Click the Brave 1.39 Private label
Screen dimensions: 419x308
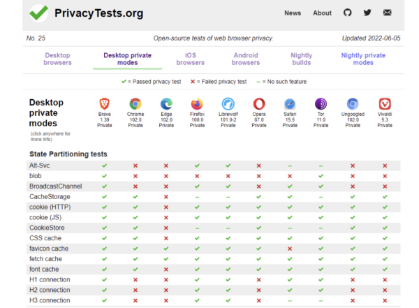coord(105,119)
